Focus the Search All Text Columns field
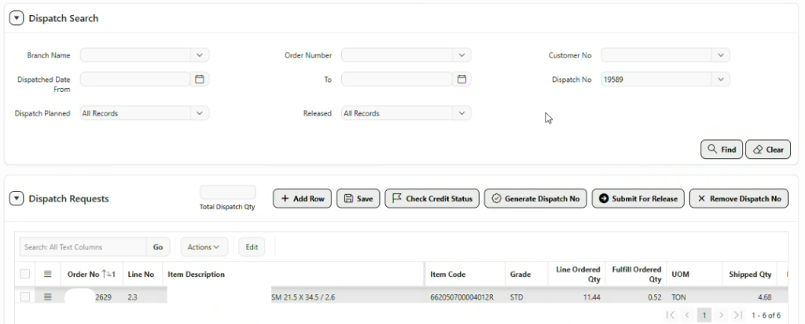The height and width of the screenshot is (324, 805). (x=83, y=247)
